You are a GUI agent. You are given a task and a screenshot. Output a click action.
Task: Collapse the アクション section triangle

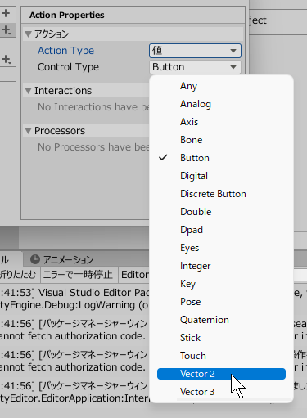tap(28, 34)
